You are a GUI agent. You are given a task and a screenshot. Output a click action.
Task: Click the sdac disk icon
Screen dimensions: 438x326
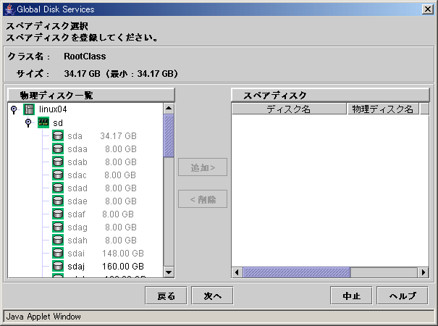(x=58, y=175)
